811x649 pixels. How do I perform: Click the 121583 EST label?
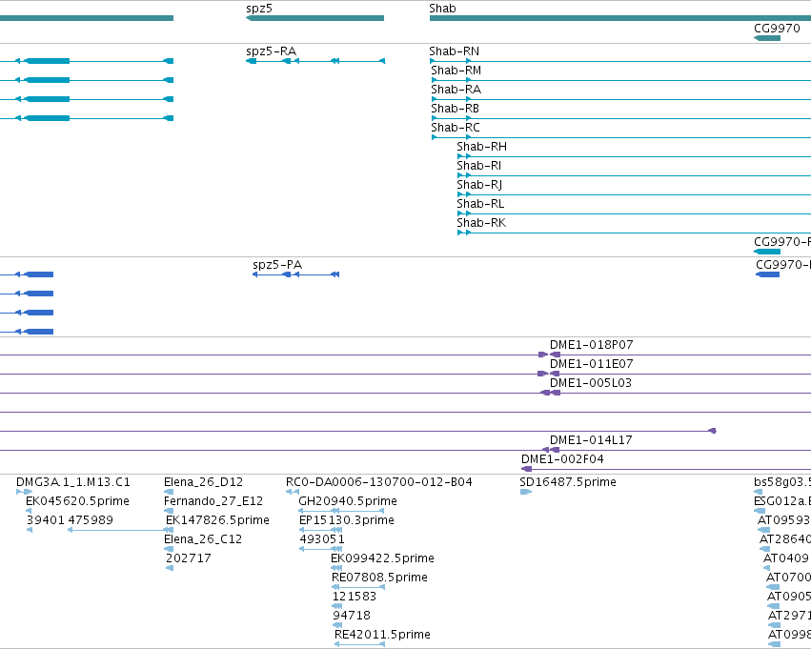pyautogui.click(x=355, y=598)
